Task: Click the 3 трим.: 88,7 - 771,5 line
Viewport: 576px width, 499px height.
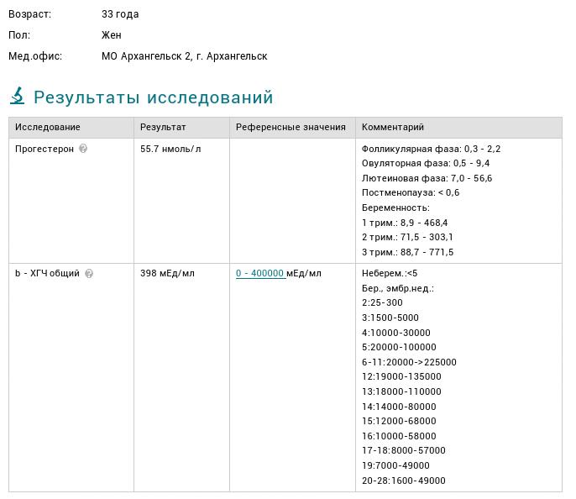Action: [408, 252]
